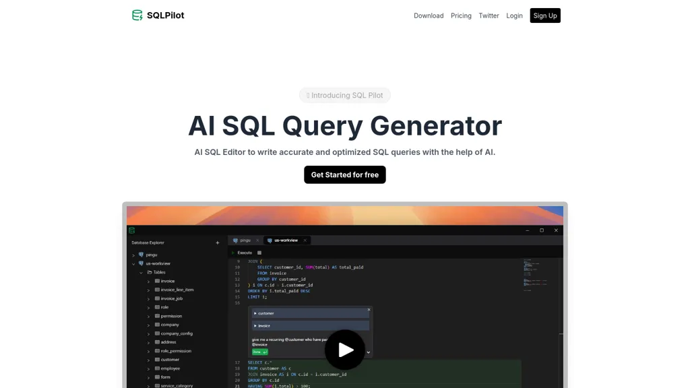Click code line "LIMIT 1;"
690x388 pixels.
coord(257,297)
